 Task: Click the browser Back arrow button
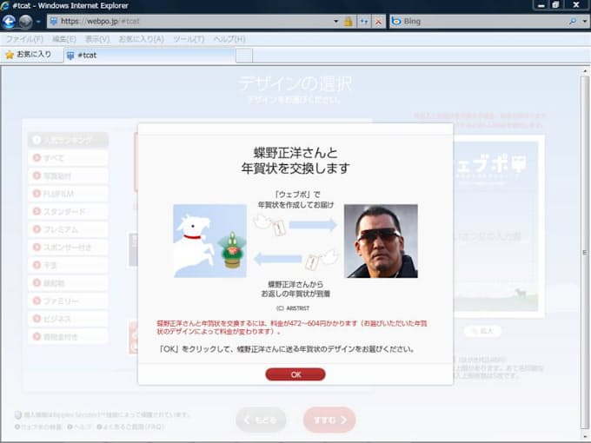click(10, 22)
